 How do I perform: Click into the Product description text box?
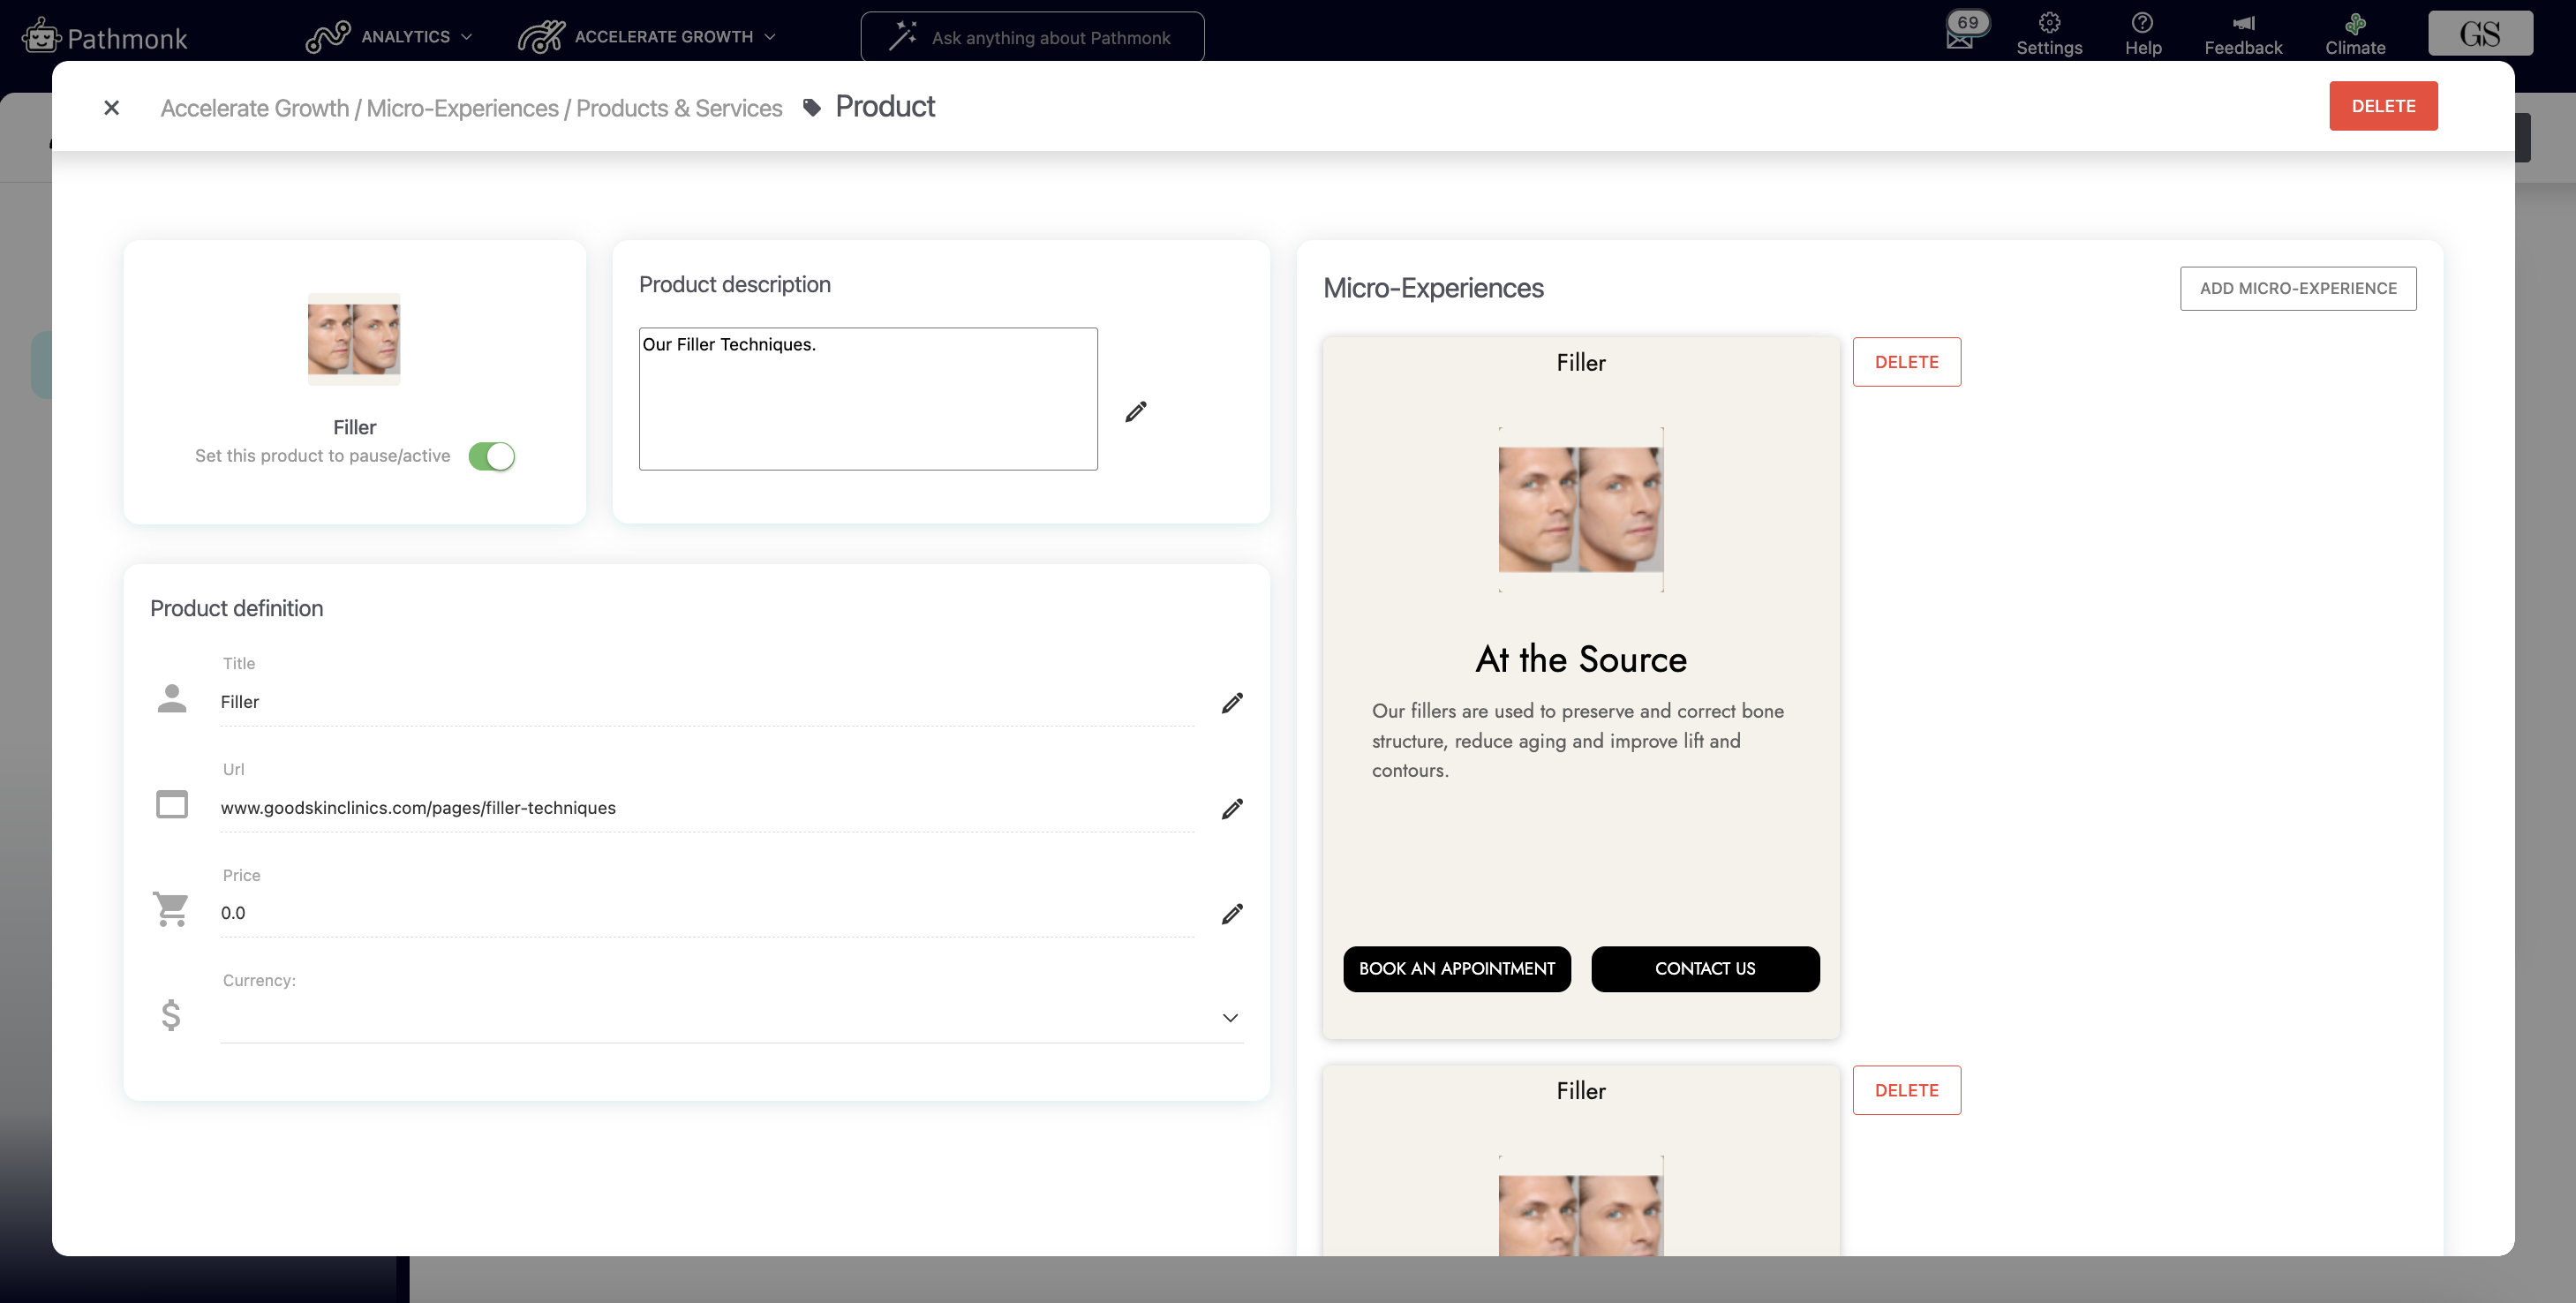pos(867,399)
